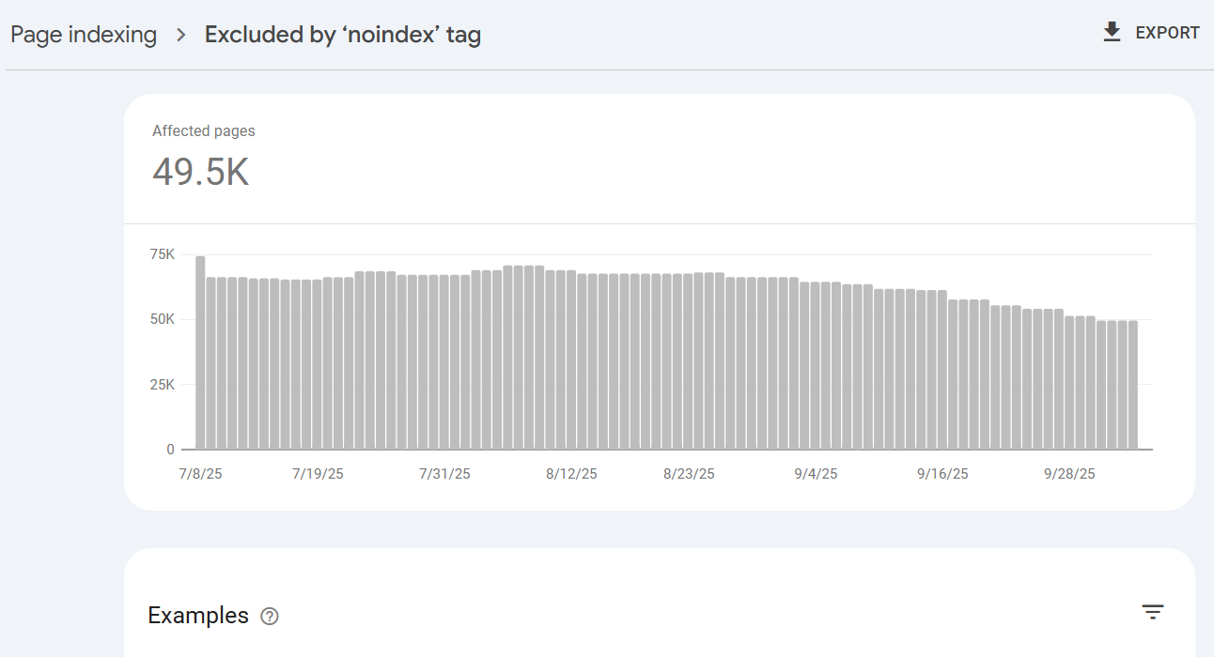This screenshot has height=657, width=1214.
Task: Pick the 9/4/25 date axis label
Action: click(816, 474)
